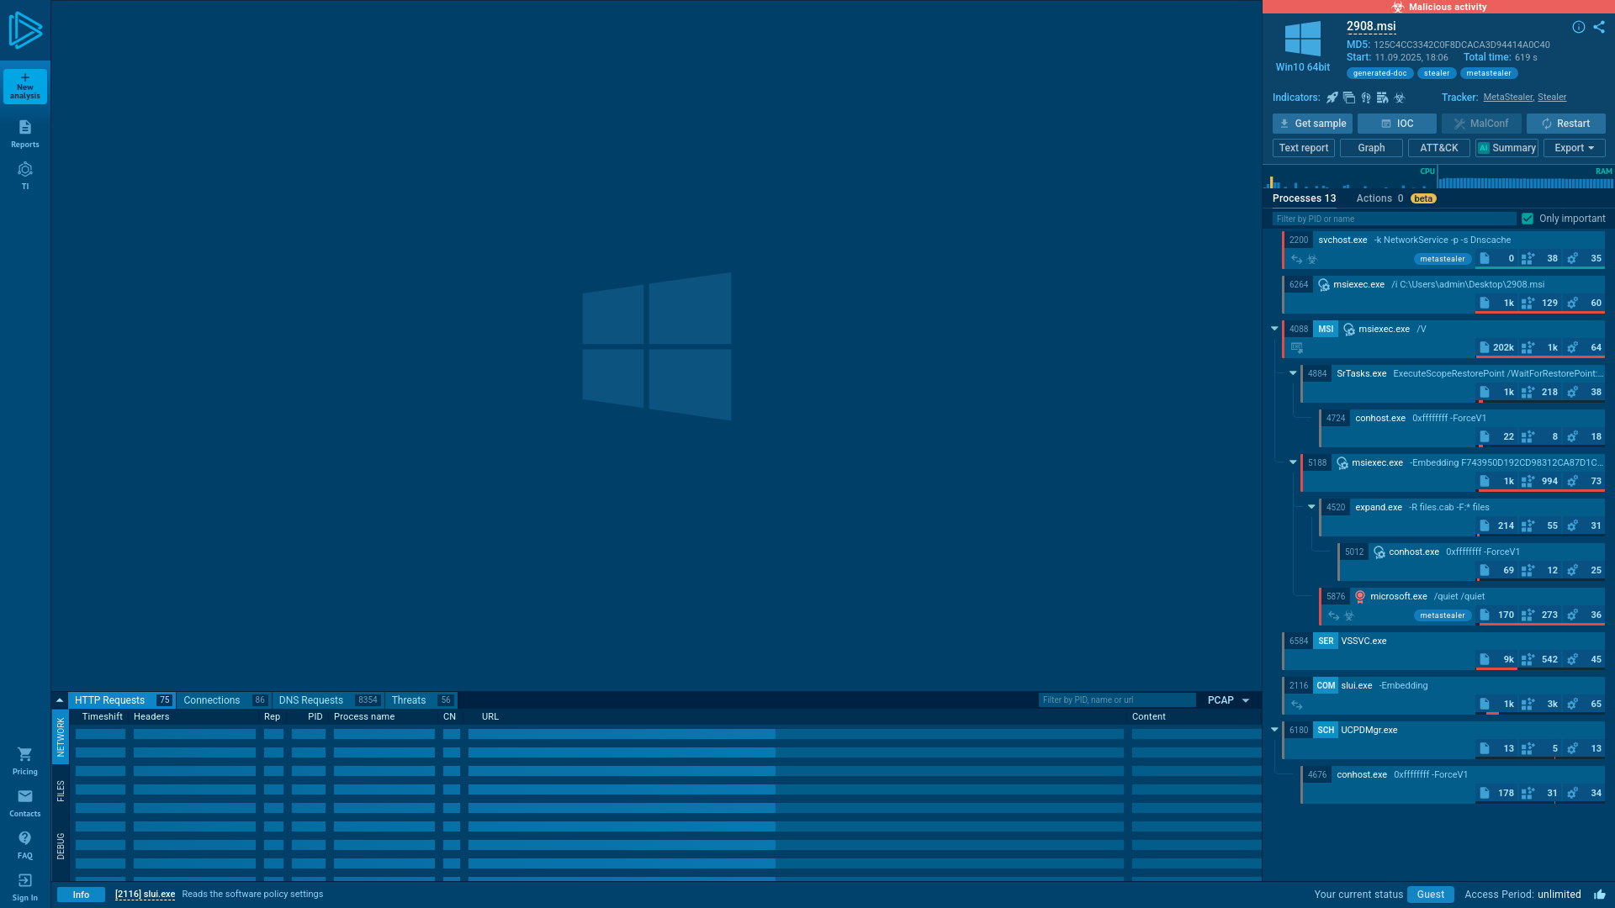The width and height of the screenshot is (1615, 908).
Task: Collapse the msiexec.exe 4088 process tree
Action: (x=1274, y=329)
